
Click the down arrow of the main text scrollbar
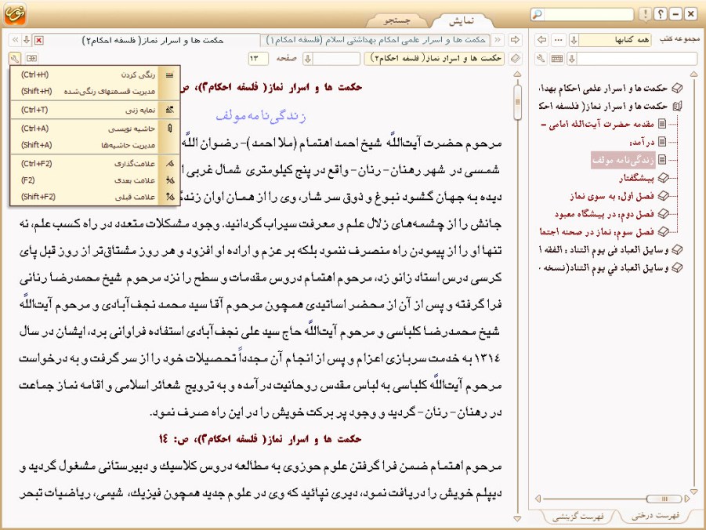pos(517,519)
